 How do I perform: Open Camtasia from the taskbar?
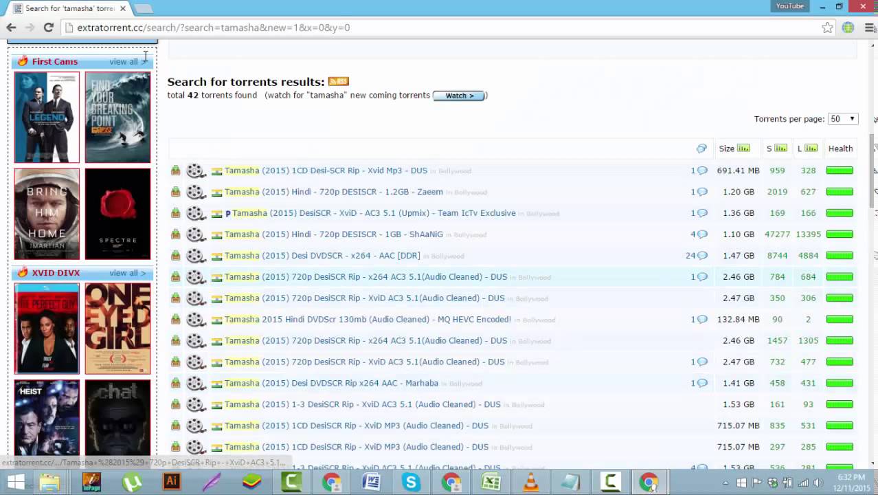point(291,483)
